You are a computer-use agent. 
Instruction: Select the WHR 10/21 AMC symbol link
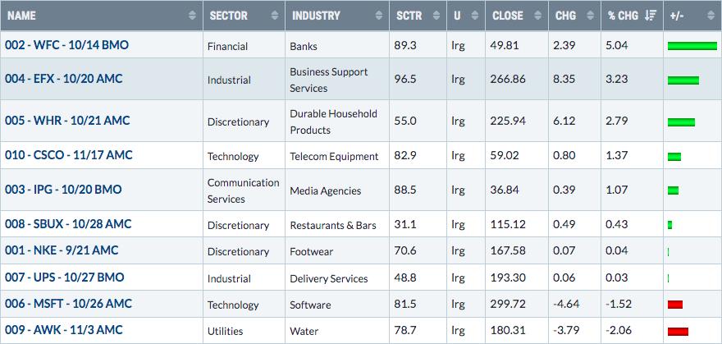67,121
